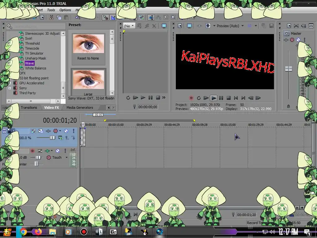Open Master bus FX icon
Viewport: 317px width, 238px height.
tap(286, 40)
